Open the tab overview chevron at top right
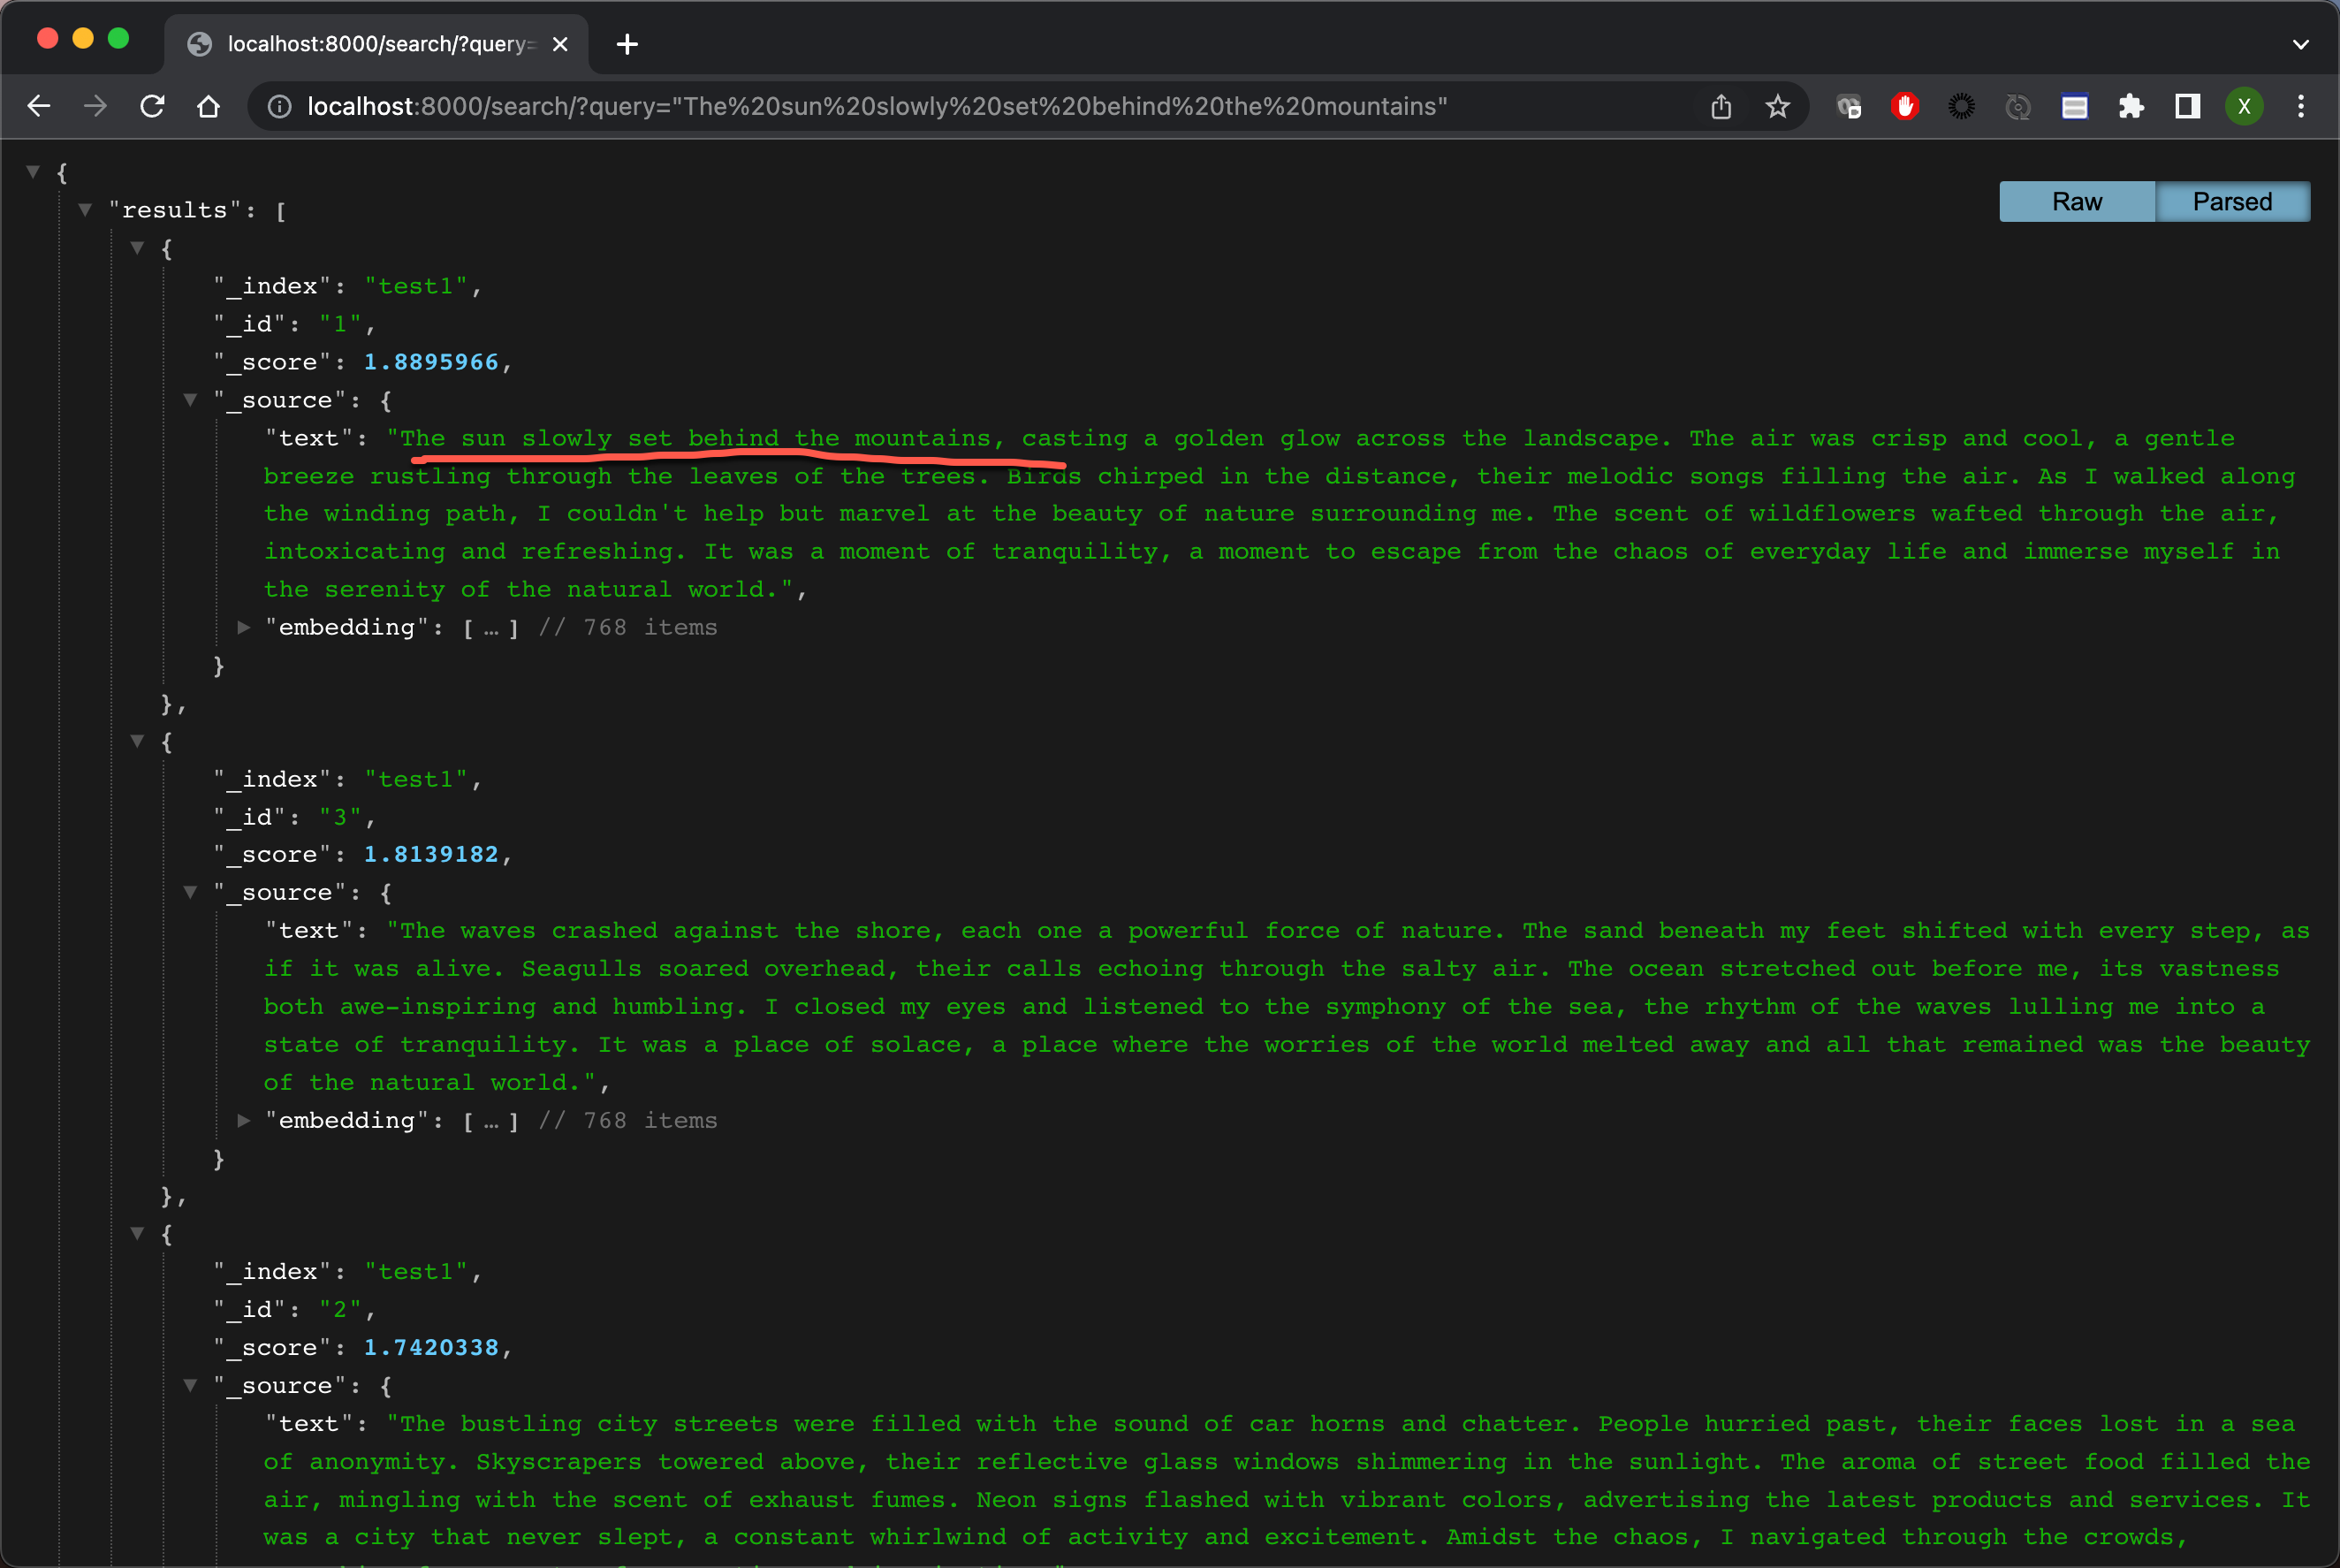Screen dimensions: 2340x1568 [x=2301, y=44]
